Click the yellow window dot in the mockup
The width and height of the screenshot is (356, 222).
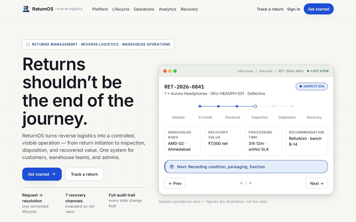click(x=170, y=71)
